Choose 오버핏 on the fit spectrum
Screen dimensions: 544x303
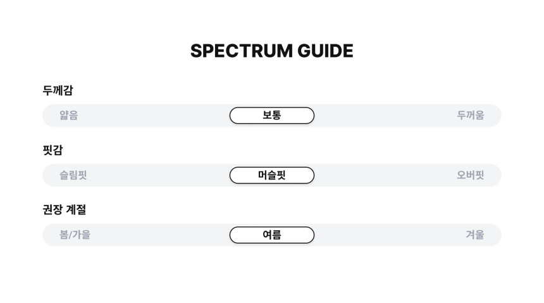[x=470, y=175]
